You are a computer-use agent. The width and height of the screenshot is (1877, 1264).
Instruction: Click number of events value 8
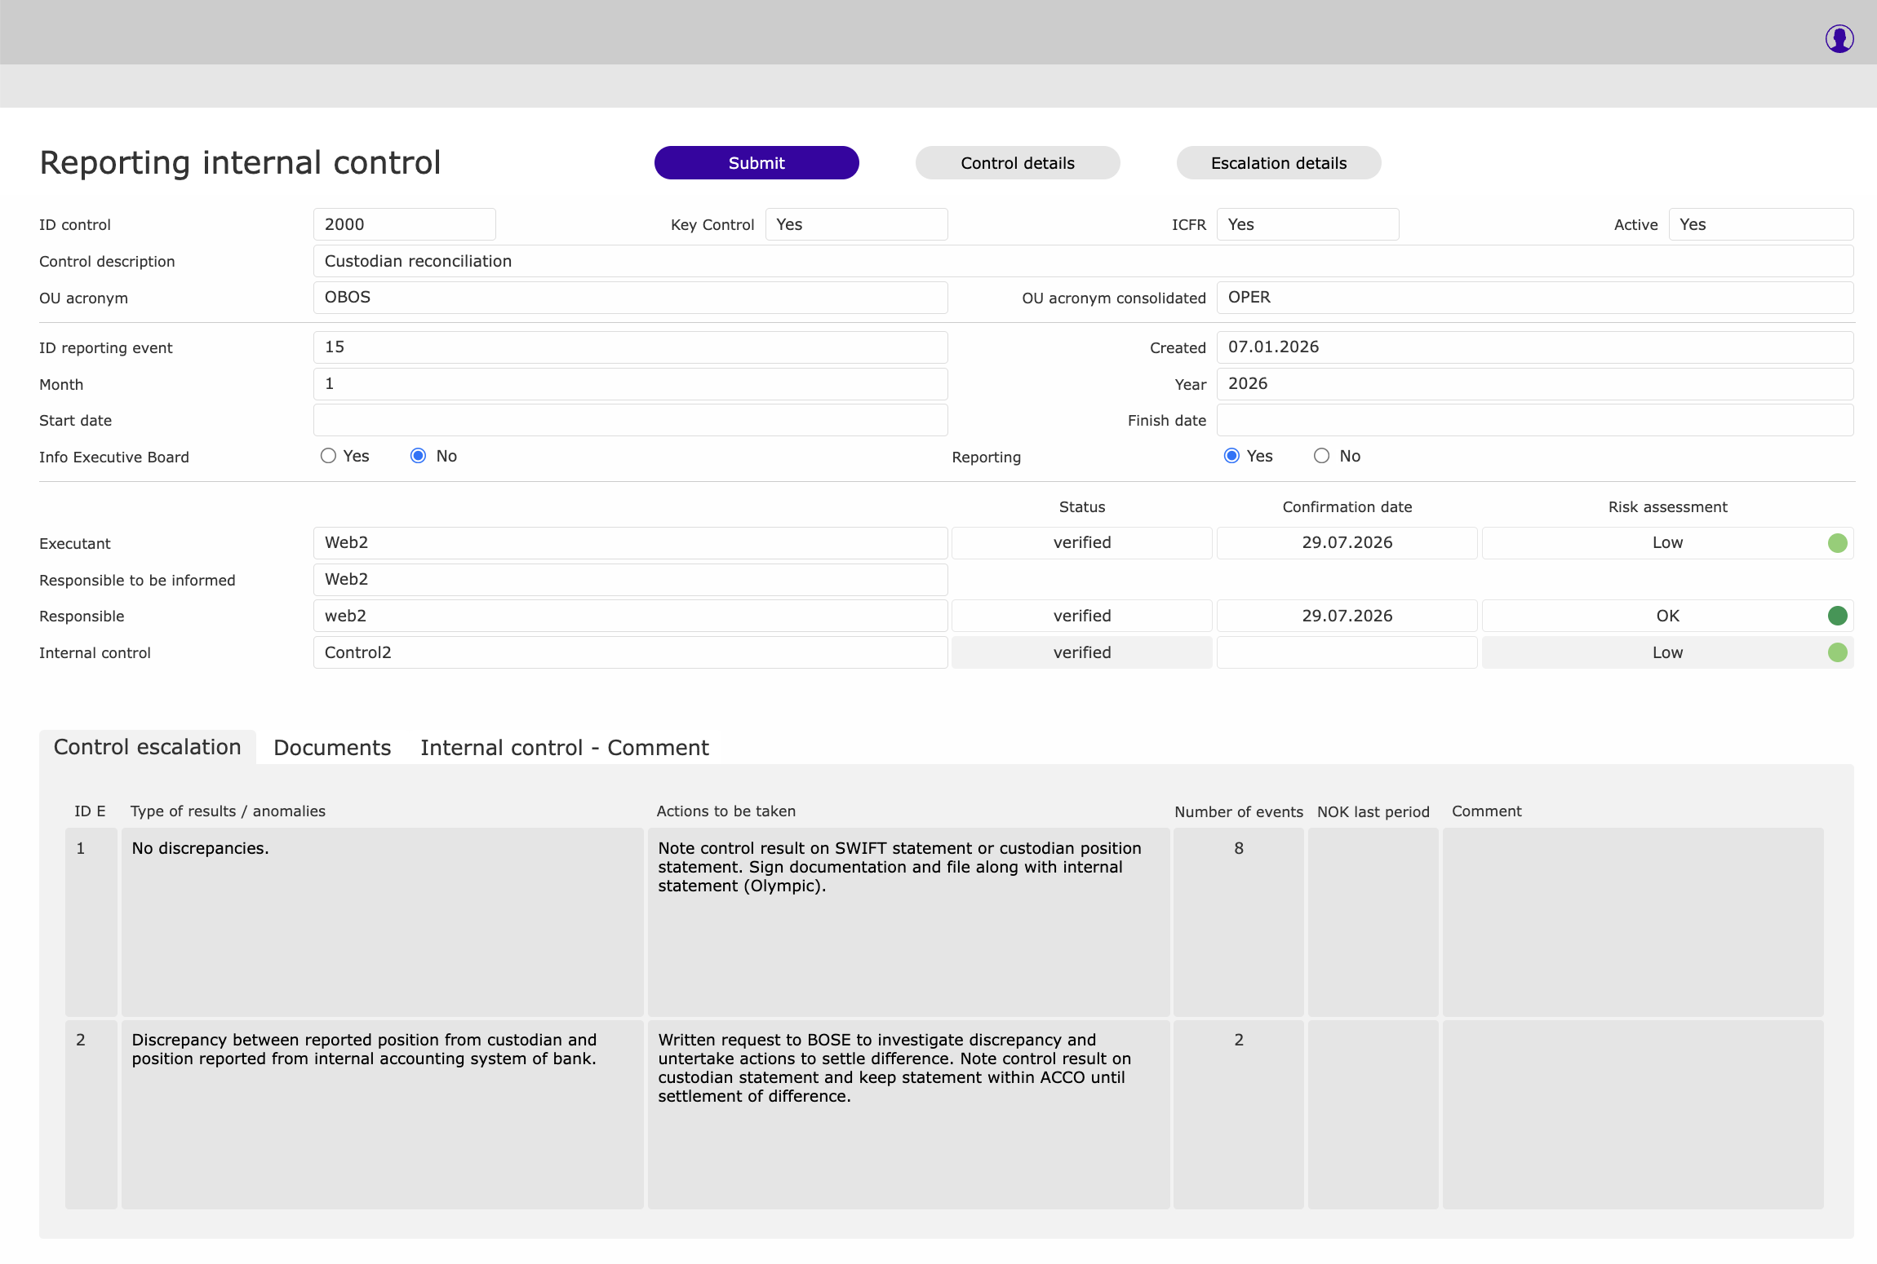(x=1239, y=922)
